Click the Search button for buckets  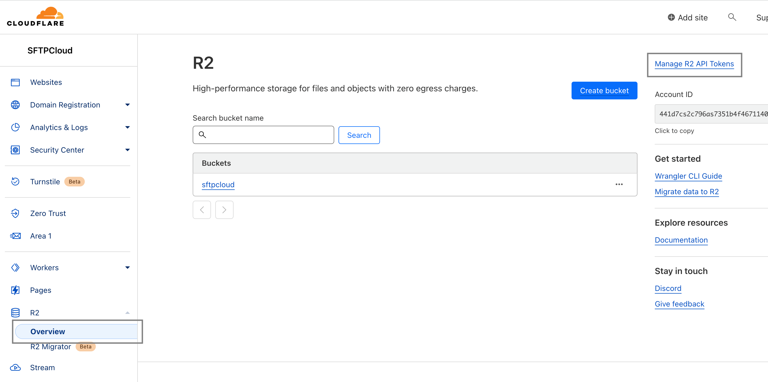point(359,135)
